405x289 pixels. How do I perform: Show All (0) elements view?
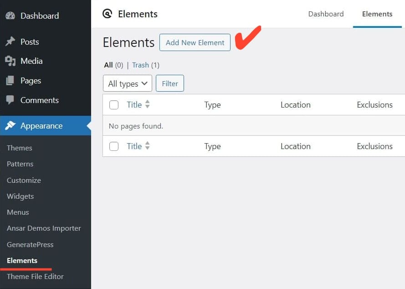pyautogui.click(x=113, y=65)
